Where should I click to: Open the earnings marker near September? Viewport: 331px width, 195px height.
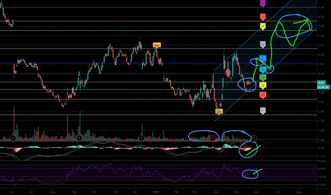pyautogui.click(x=79, y=138)
